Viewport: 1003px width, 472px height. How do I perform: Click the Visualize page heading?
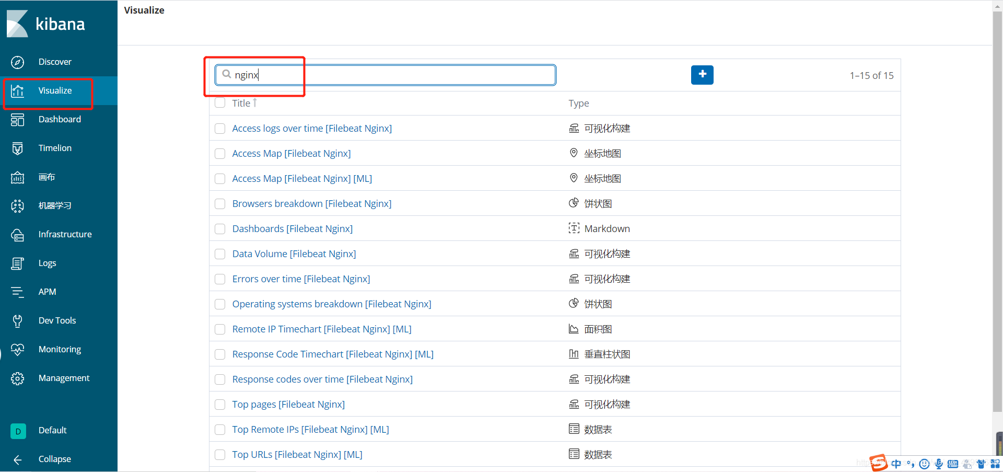(x=144, y=10)
